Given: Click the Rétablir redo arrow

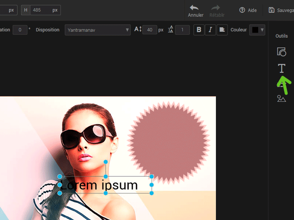Looking at the screenshot, I should (217, 8).
